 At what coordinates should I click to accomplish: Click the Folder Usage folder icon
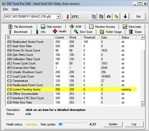click(x=102, y=32)
